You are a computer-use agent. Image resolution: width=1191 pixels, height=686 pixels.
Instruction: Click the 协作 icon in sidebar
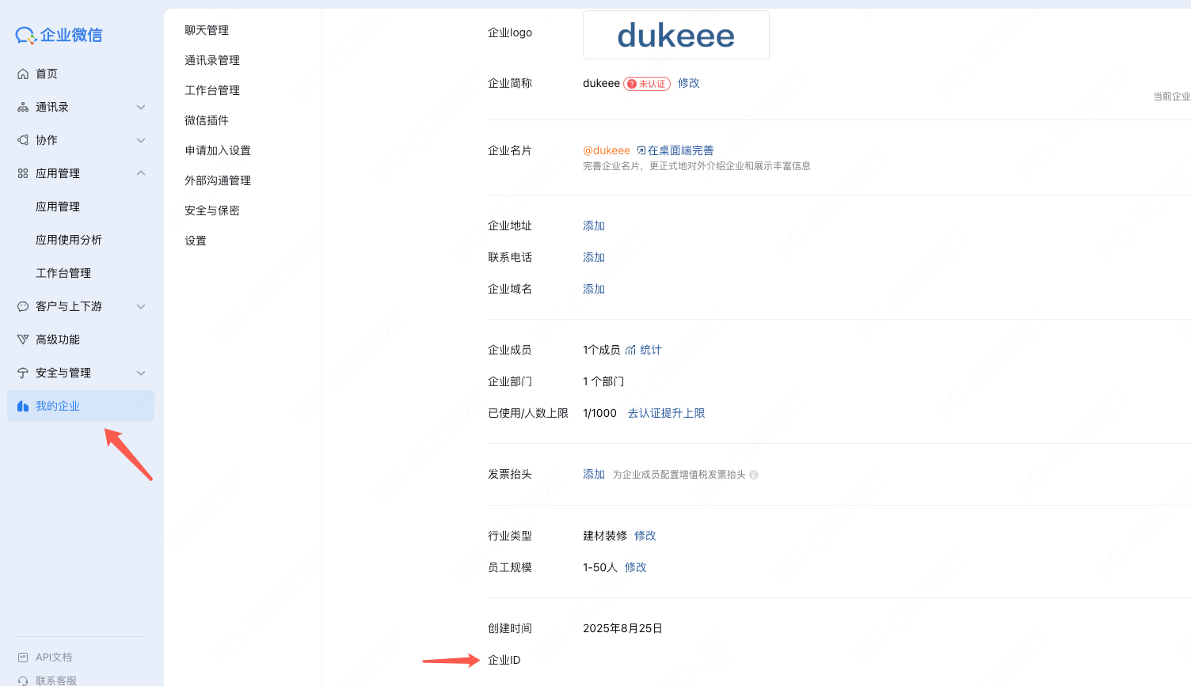(x=23, y=140)
